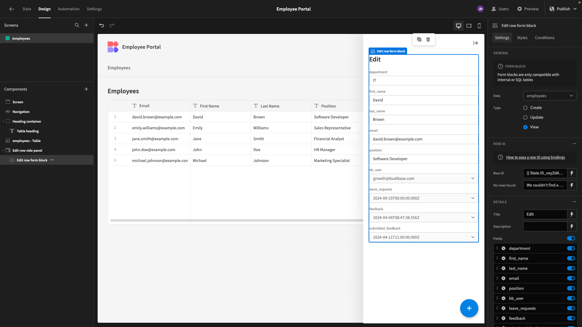Image resolution: width=582 pixels, height=327 pixels.
Task: Go back using the arrow icon
Action: 12,9
